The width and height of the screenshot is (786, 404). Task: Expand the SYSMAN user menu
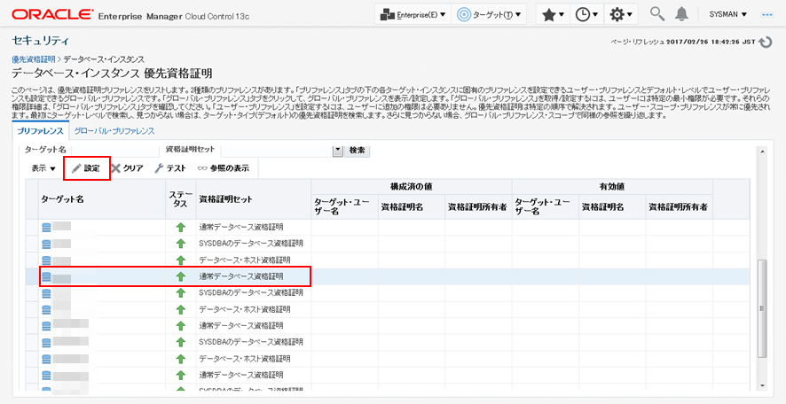pos(727,14)
